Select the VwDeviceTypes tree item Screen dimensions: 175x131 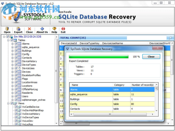click(30, 117)
